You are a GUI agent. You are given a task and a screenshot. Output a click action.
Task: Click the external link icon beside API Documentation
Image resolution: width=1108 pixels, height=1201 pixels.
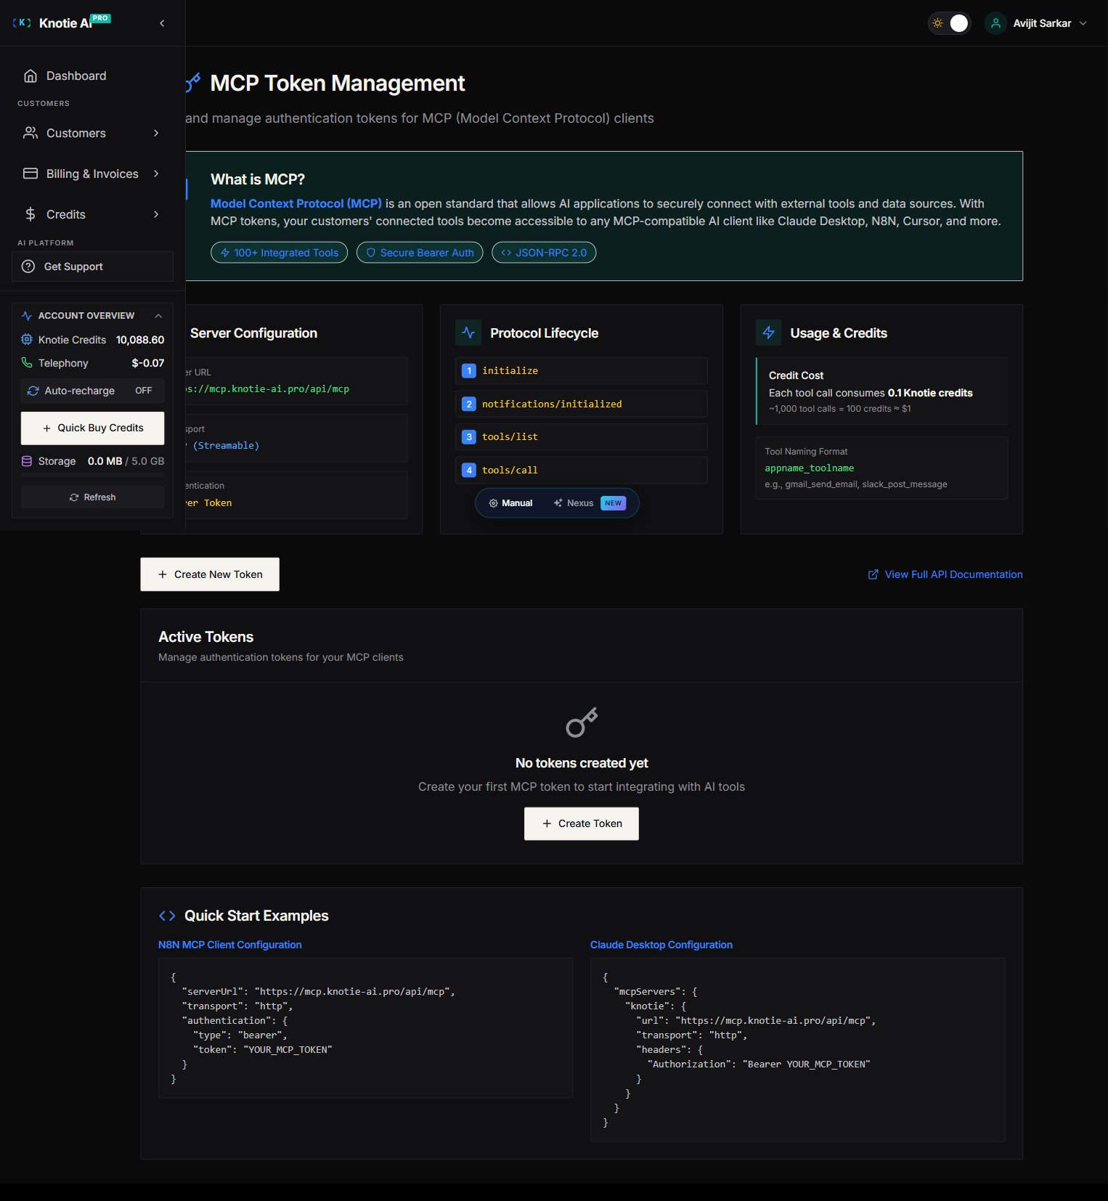873,574
